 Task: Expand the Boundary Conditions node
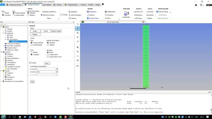pyautogui.click(x=3, y=46)
